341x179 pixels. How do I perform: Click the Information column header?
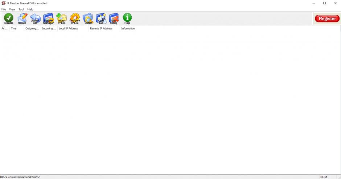pyautogui.click(x=128, y=29)
